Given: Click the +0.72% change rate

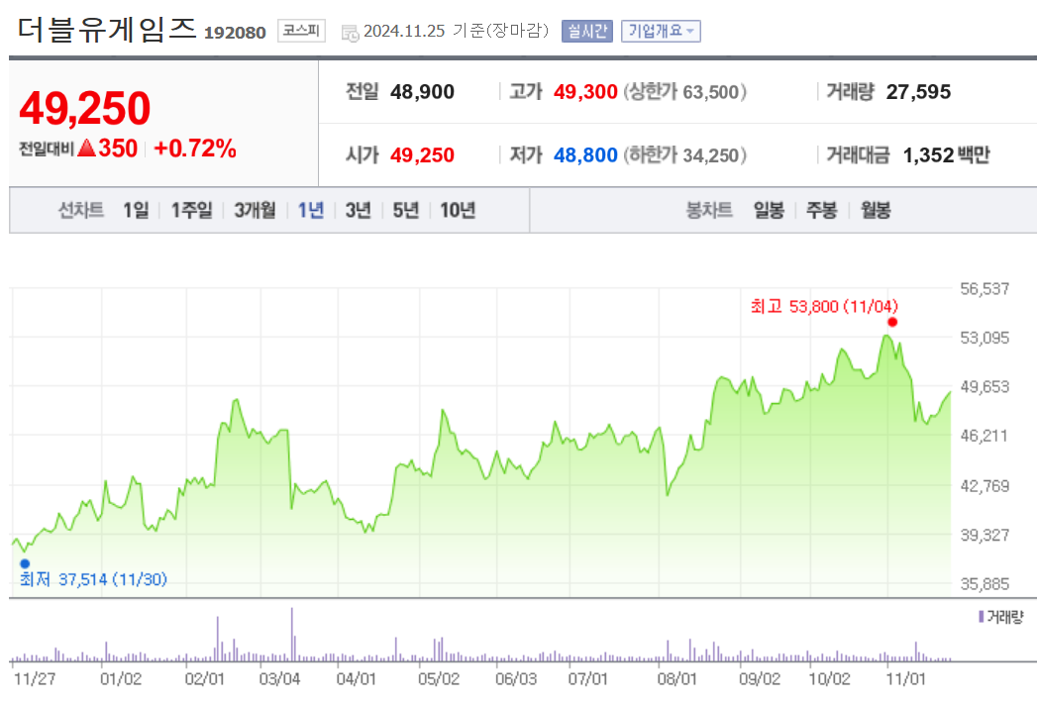Looking at the screenshot, I should (x=195, y=149).
